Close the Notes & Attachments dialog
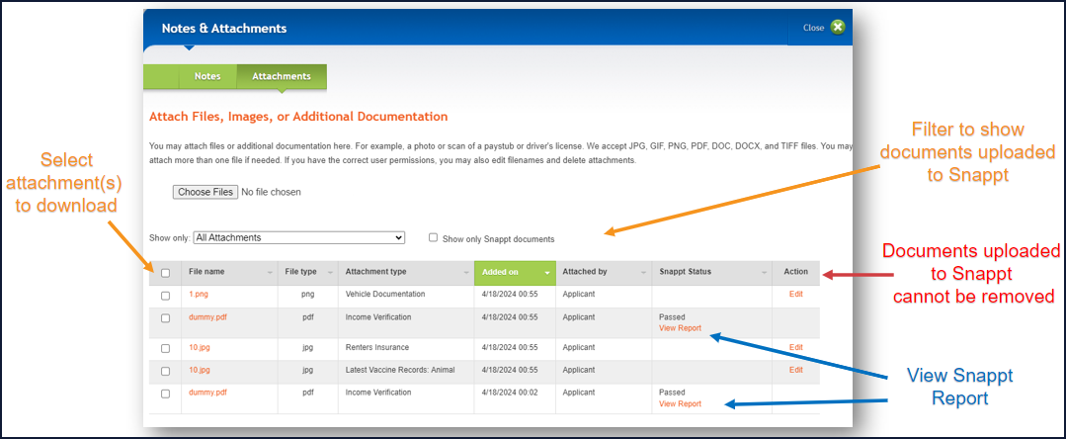 (838, 28)
